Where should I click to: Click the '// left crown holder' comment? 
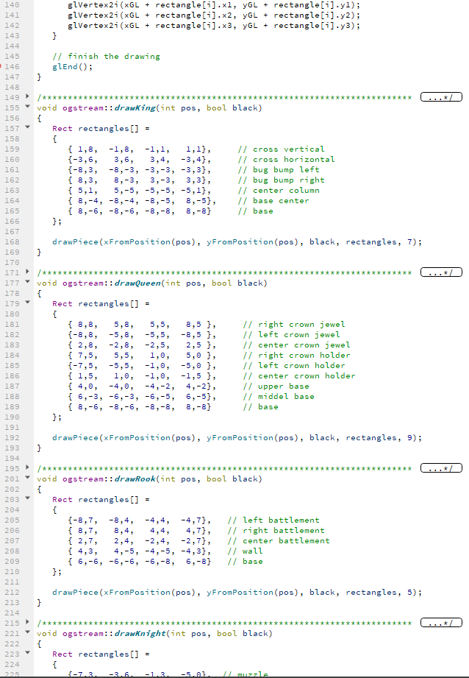pyautogui.click(x=294, y=366)
